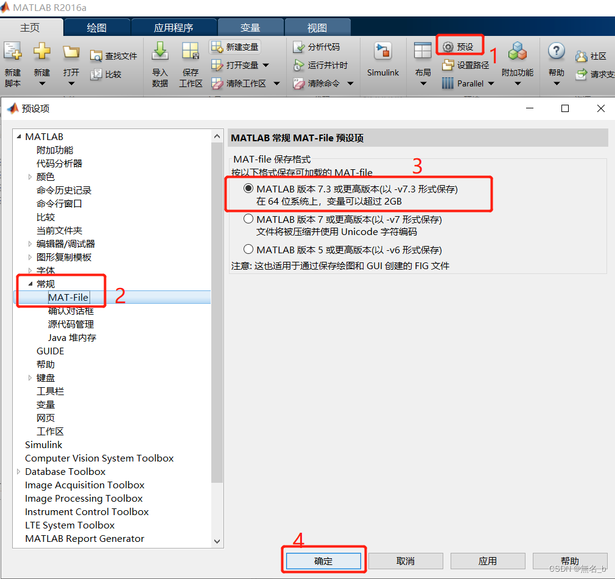Screen dimensions: 615x579
Task: Click the Open (打开) folder icon
Action: click(71, 51)
